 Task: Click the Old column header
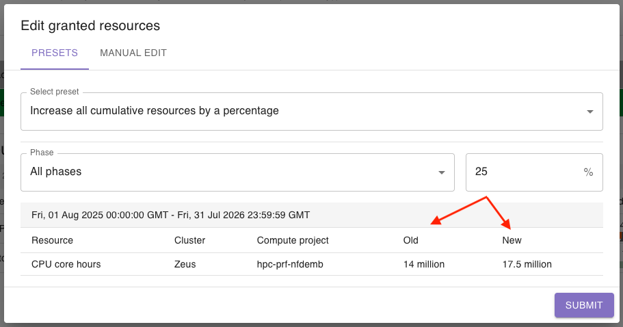411,240
